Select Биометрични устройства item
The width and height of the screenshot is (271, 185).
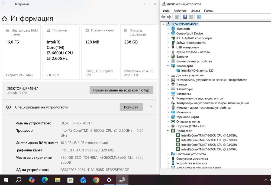pyautogui.click(x=194, y=61)
